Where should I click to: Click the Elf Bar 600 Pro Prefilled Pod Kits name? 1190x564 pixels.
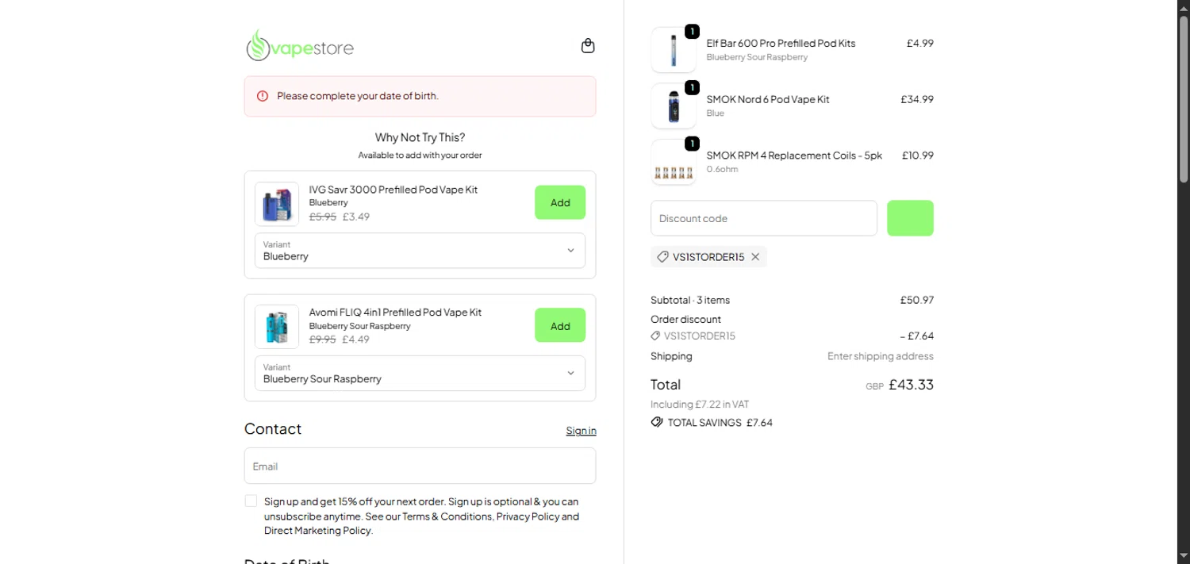coord(781,44)
